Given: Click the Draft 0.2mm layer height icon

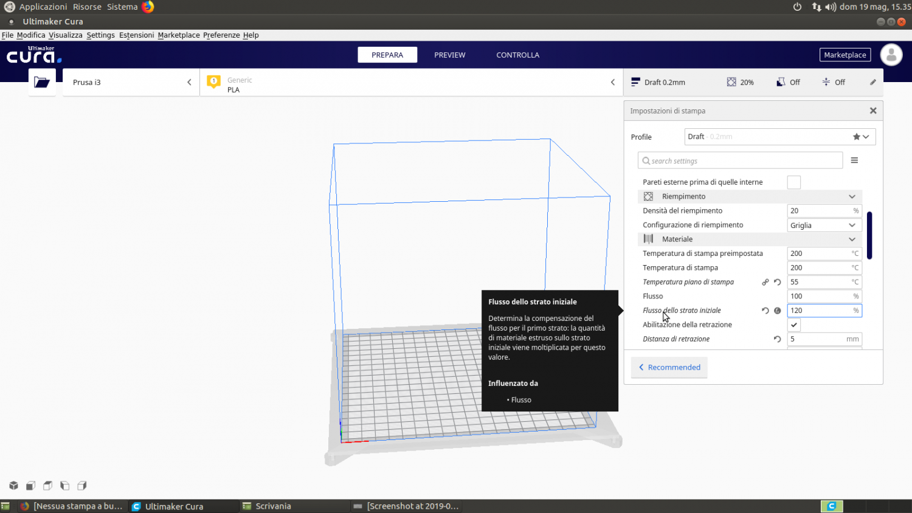Looking at the screenshot, I should point(635,82).
